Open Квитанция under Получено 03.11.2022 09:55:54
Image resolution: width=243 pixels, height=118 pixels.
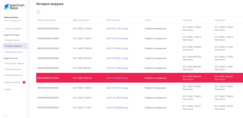tap(188, 60)
